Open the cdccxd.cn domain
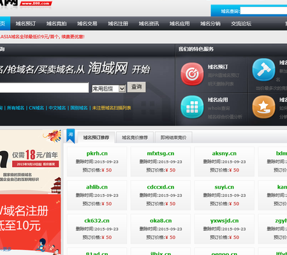287x255 pixels. pyautogui.click(x=161, y=187)
